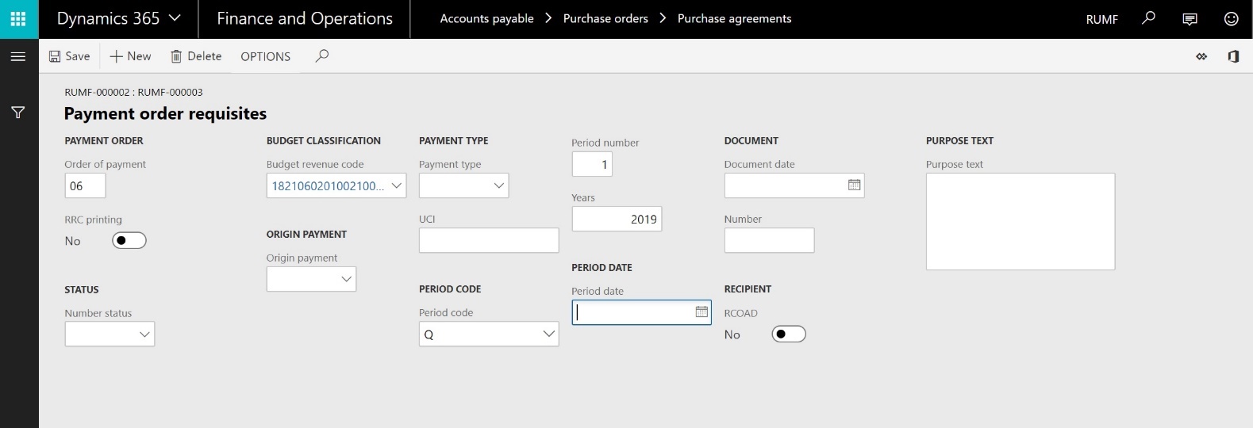Click into the Purpose text box
Screen dimensions: 1253x428
click(x=1020, y=221)
